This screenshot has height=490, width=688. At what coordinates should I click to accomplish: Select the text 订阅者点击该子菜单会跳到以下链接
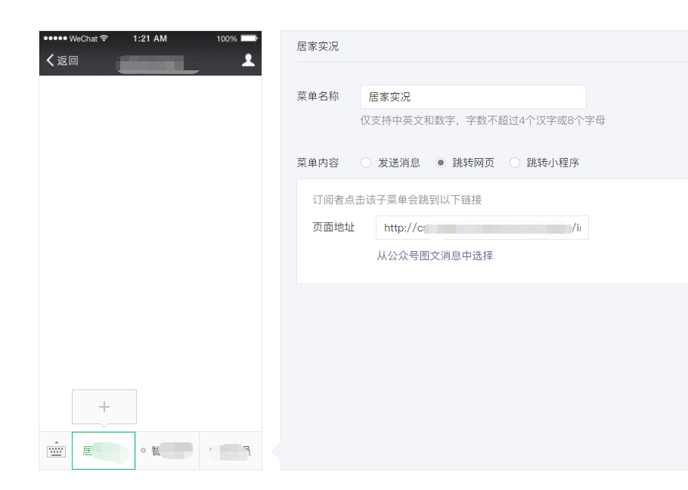coord(397,200)
